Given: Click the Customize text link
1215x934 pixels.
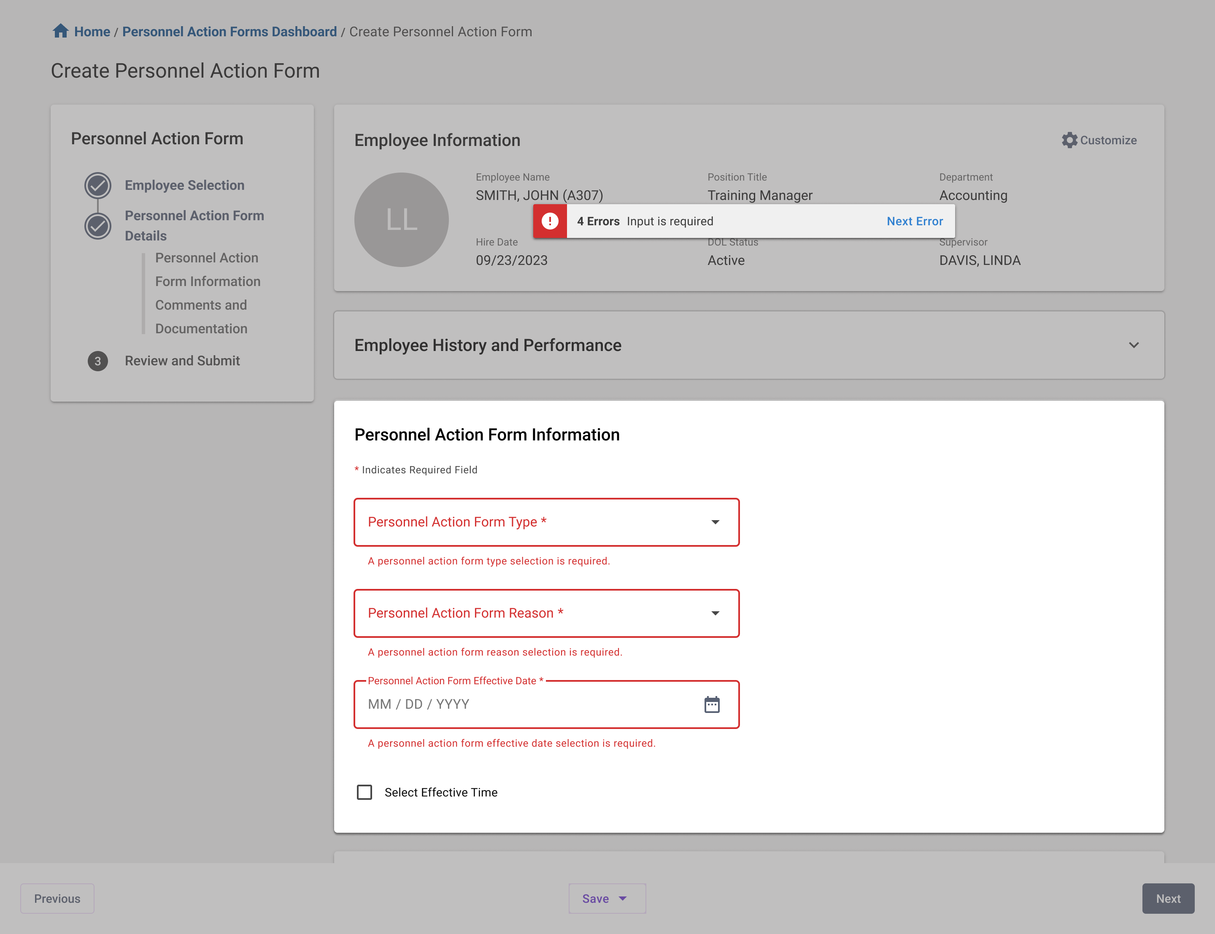Looking at the screenshot, I should click(x=1108, y=140).
